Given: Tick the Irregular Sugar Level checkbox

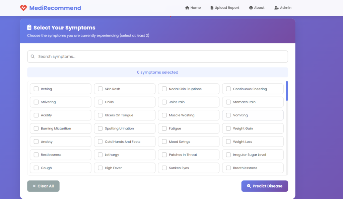Looking at the screenshot, I should tap(228, 155).
